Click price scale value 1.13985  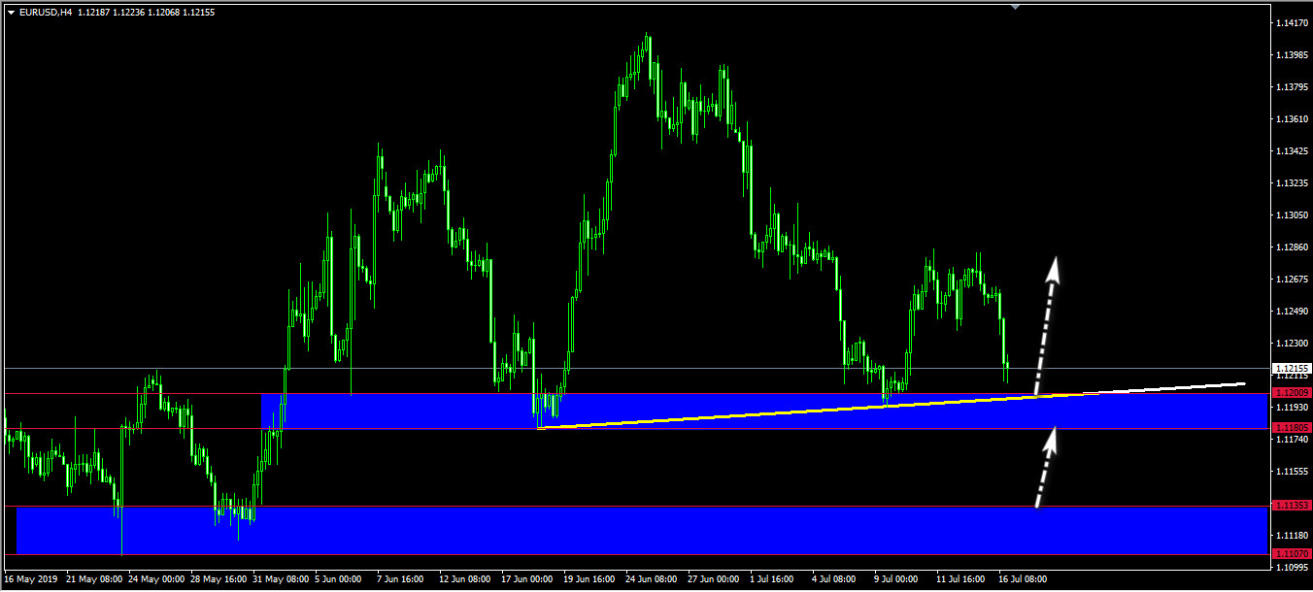[1294, 55]
